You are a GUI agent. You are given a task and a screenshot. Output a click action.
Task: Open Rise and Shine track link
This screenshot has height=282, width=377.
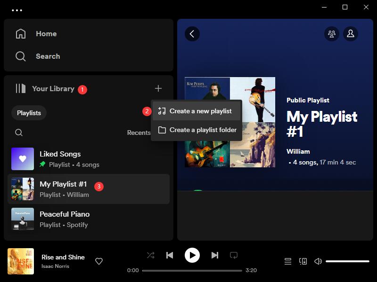tap(63, 257)
